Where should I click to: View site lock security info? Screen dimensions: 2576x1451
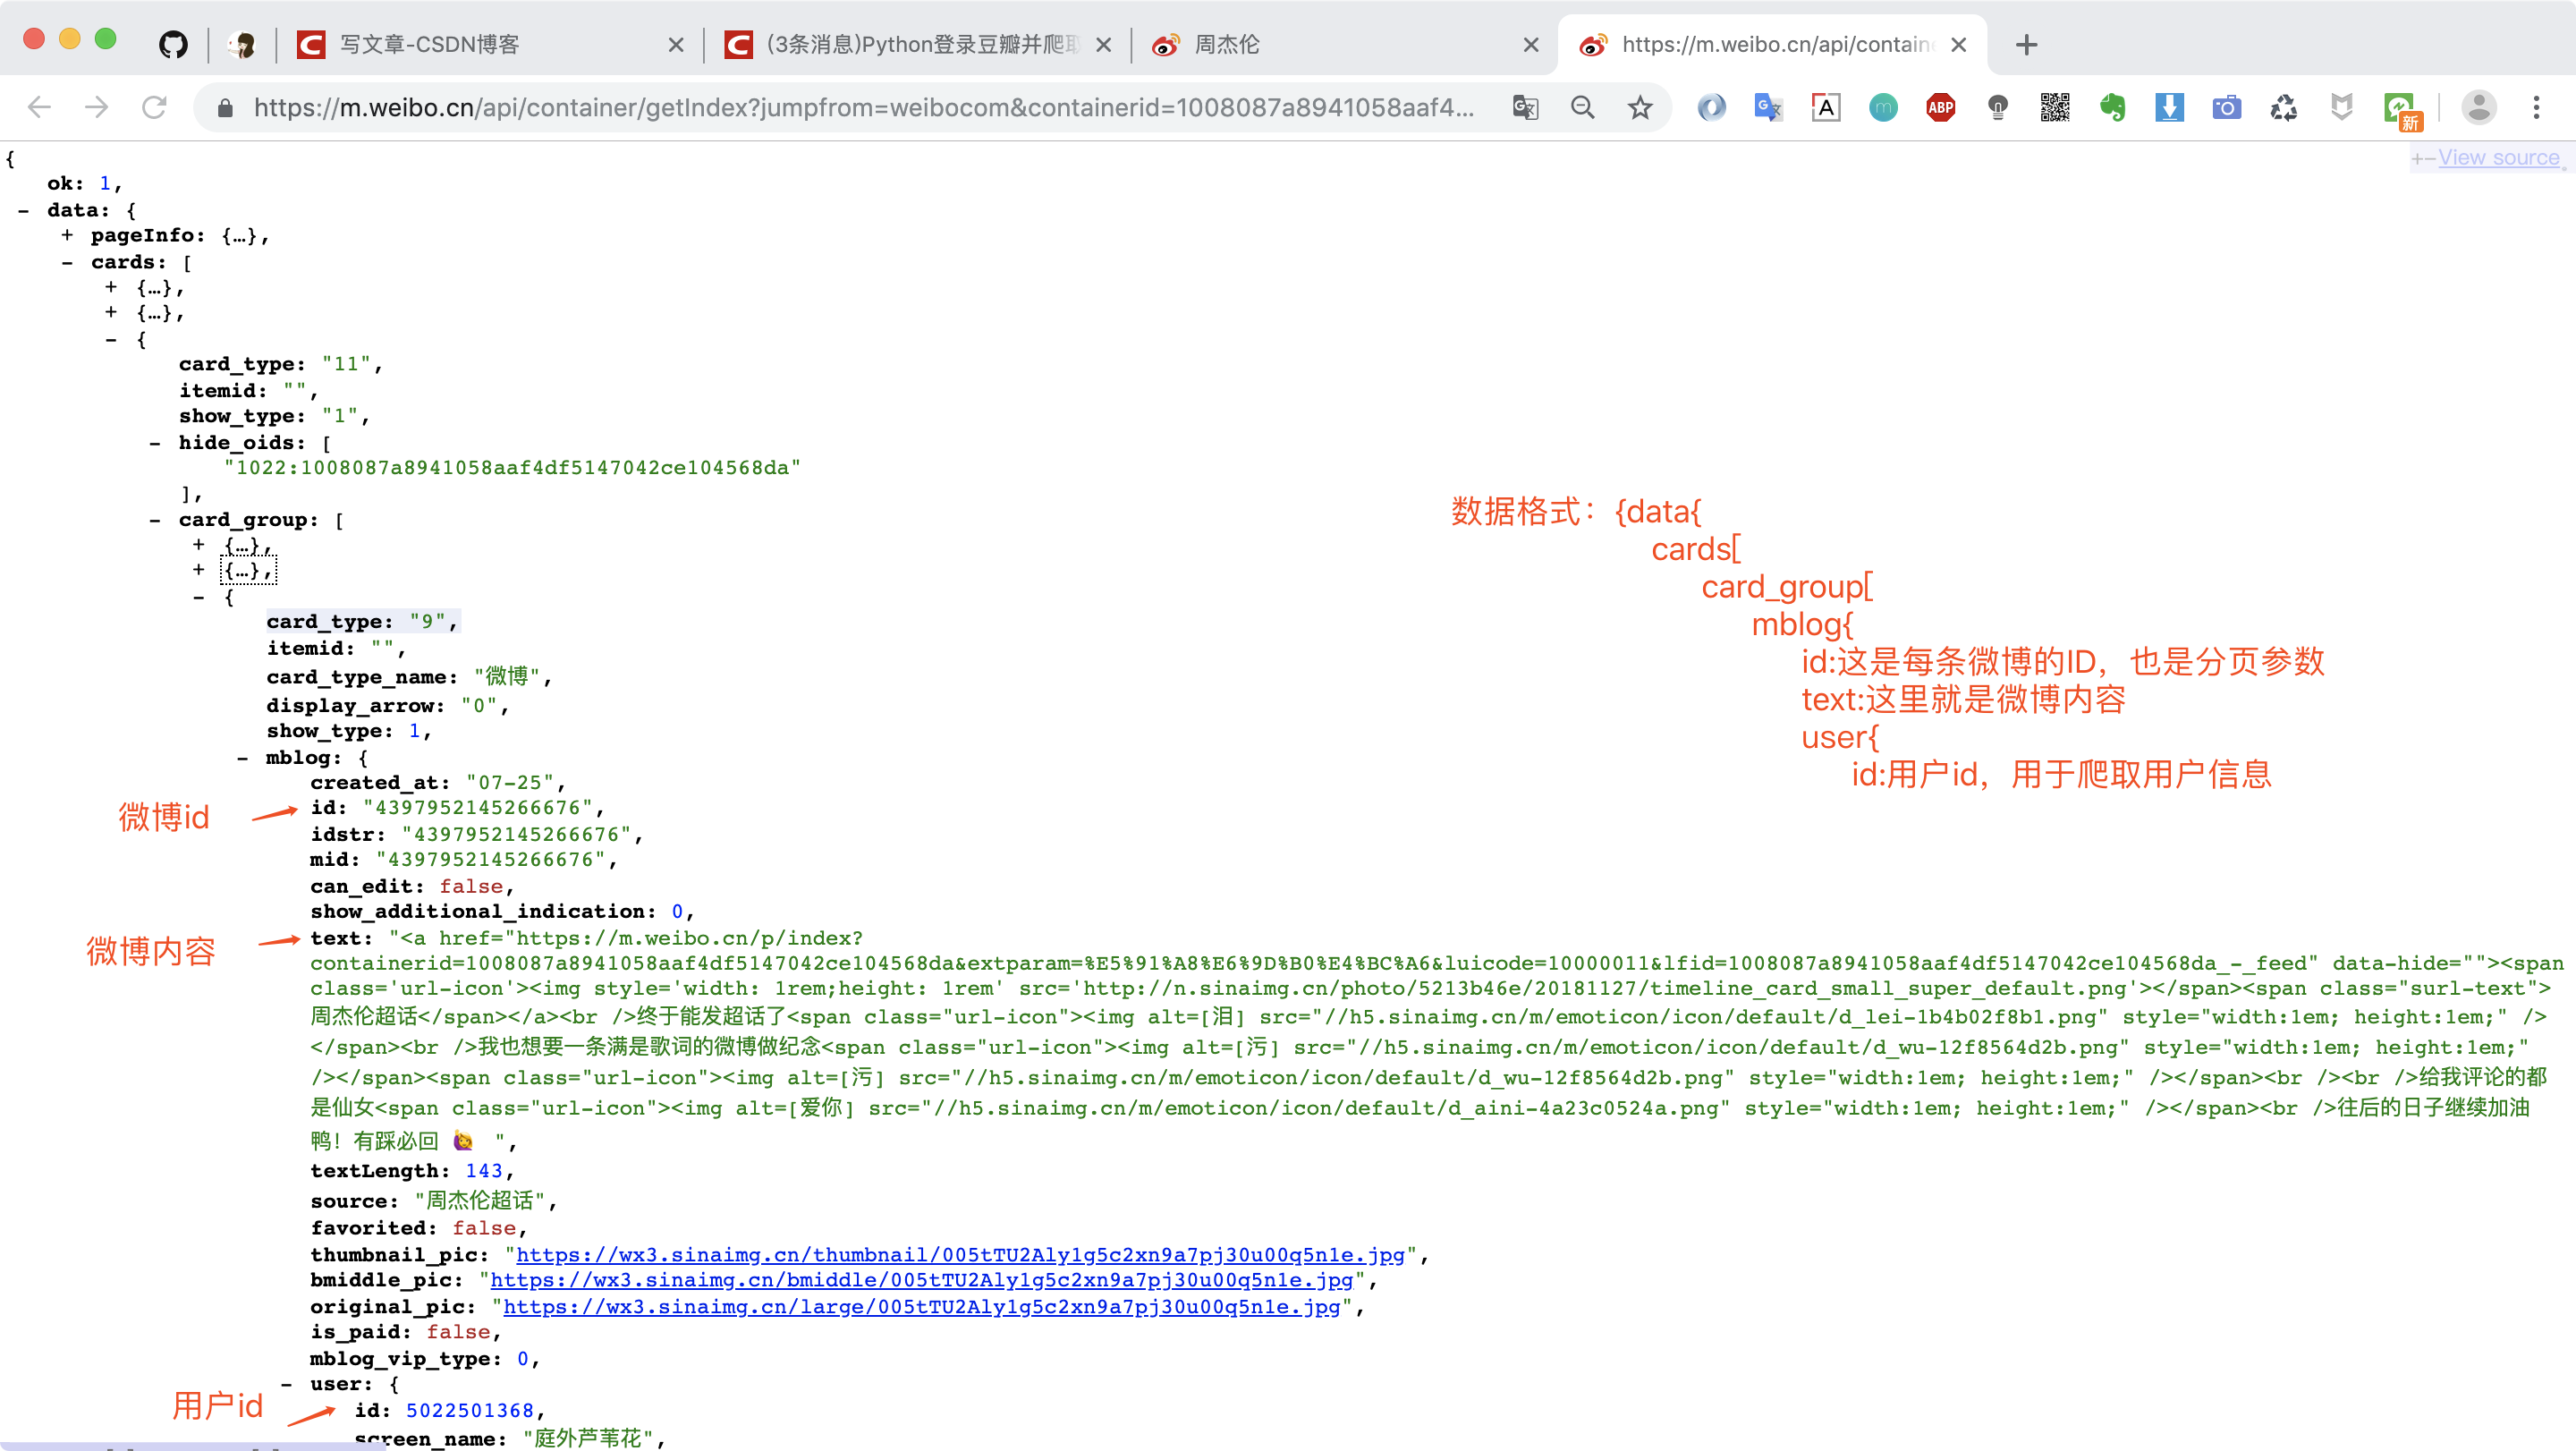pyautogui.click(x=225, y=107)
